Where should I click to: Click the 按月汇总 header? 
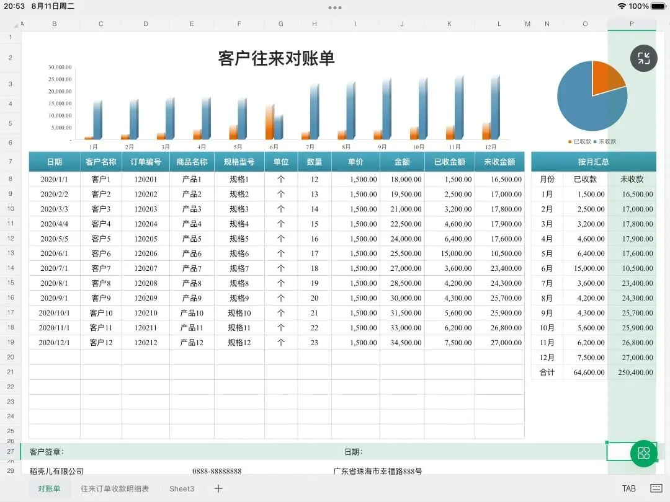594,162
